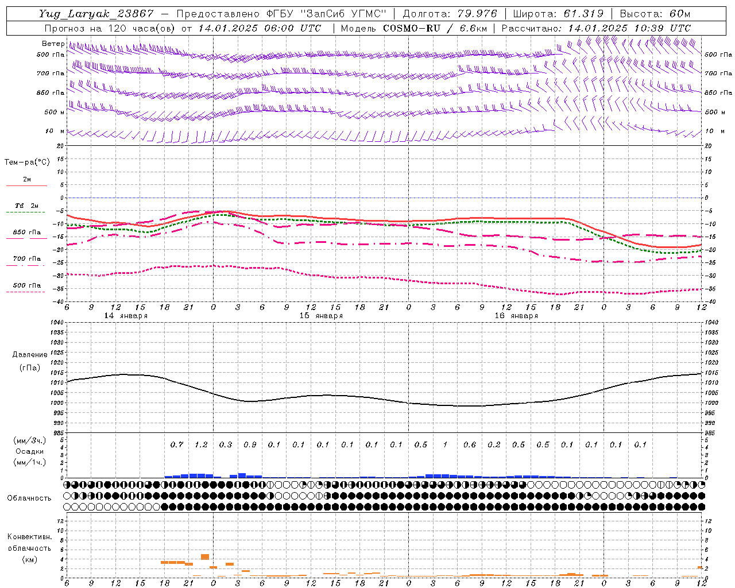Click the (мм/3ч.) precipitation unit label
The height and width of the screenshot is (588, 735).
point(30,441)
